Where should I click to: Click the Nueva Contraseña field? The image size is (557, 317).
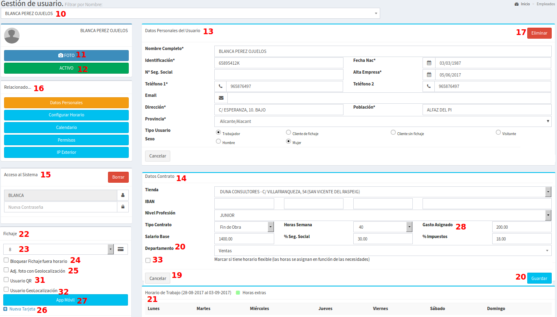(60, 207)
